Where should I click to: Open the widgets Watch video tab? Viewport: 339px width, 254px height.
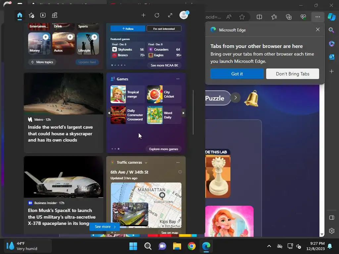pyautogui.click(x=43, y=15)
